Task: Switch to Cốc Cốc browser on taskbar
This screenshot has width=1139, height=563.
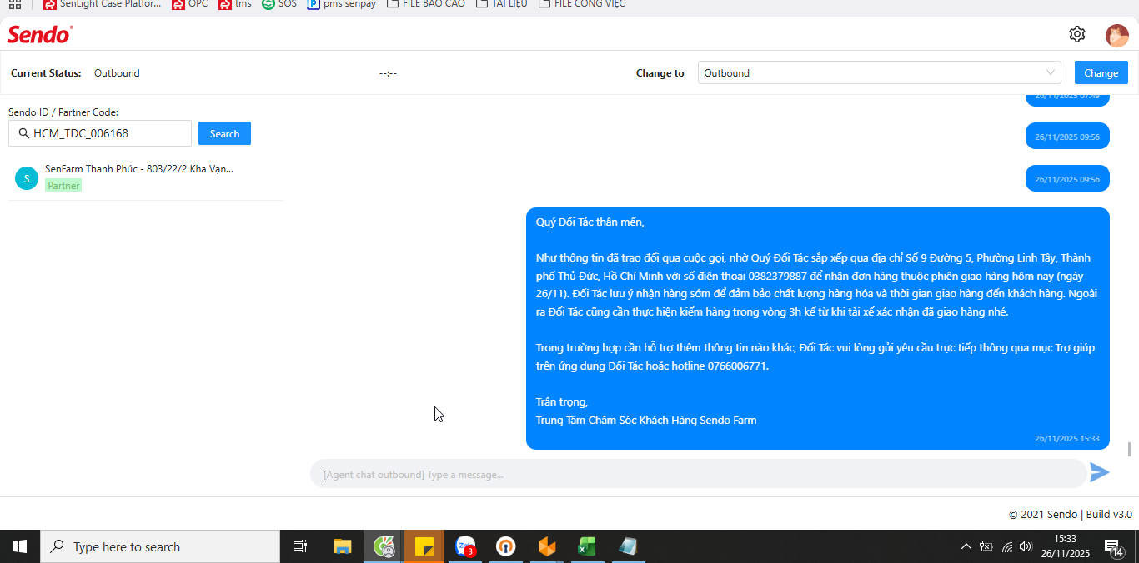Action: 384,546
